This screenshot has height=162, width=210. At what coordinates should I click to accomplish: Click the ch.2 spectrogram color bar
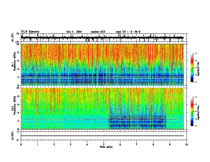192,111
